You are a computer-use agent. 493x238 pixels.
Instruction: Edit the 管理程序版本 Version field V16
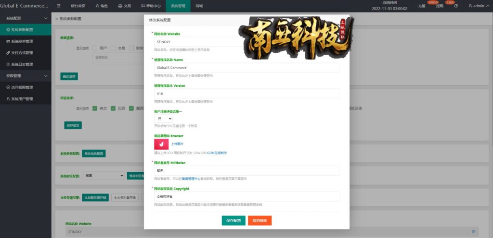(x=246, y=93)
